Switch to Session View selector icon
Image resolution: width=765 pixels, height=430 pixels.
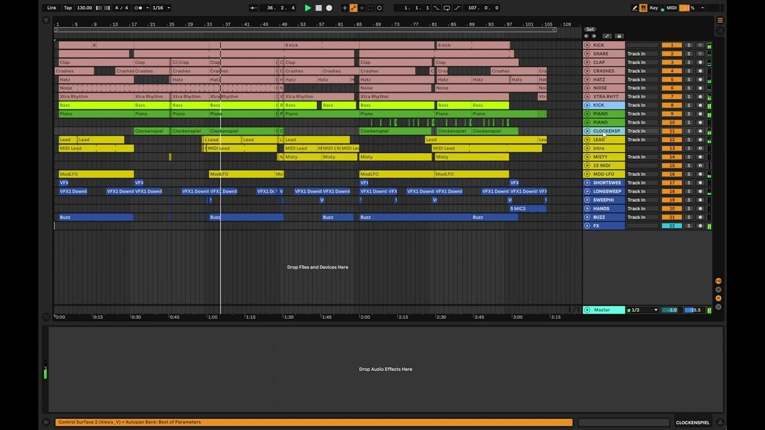[x=720, y=30]
